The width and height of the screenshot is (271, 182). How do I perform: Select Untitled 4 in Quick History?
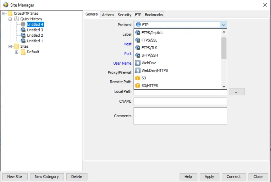[35, 24]
